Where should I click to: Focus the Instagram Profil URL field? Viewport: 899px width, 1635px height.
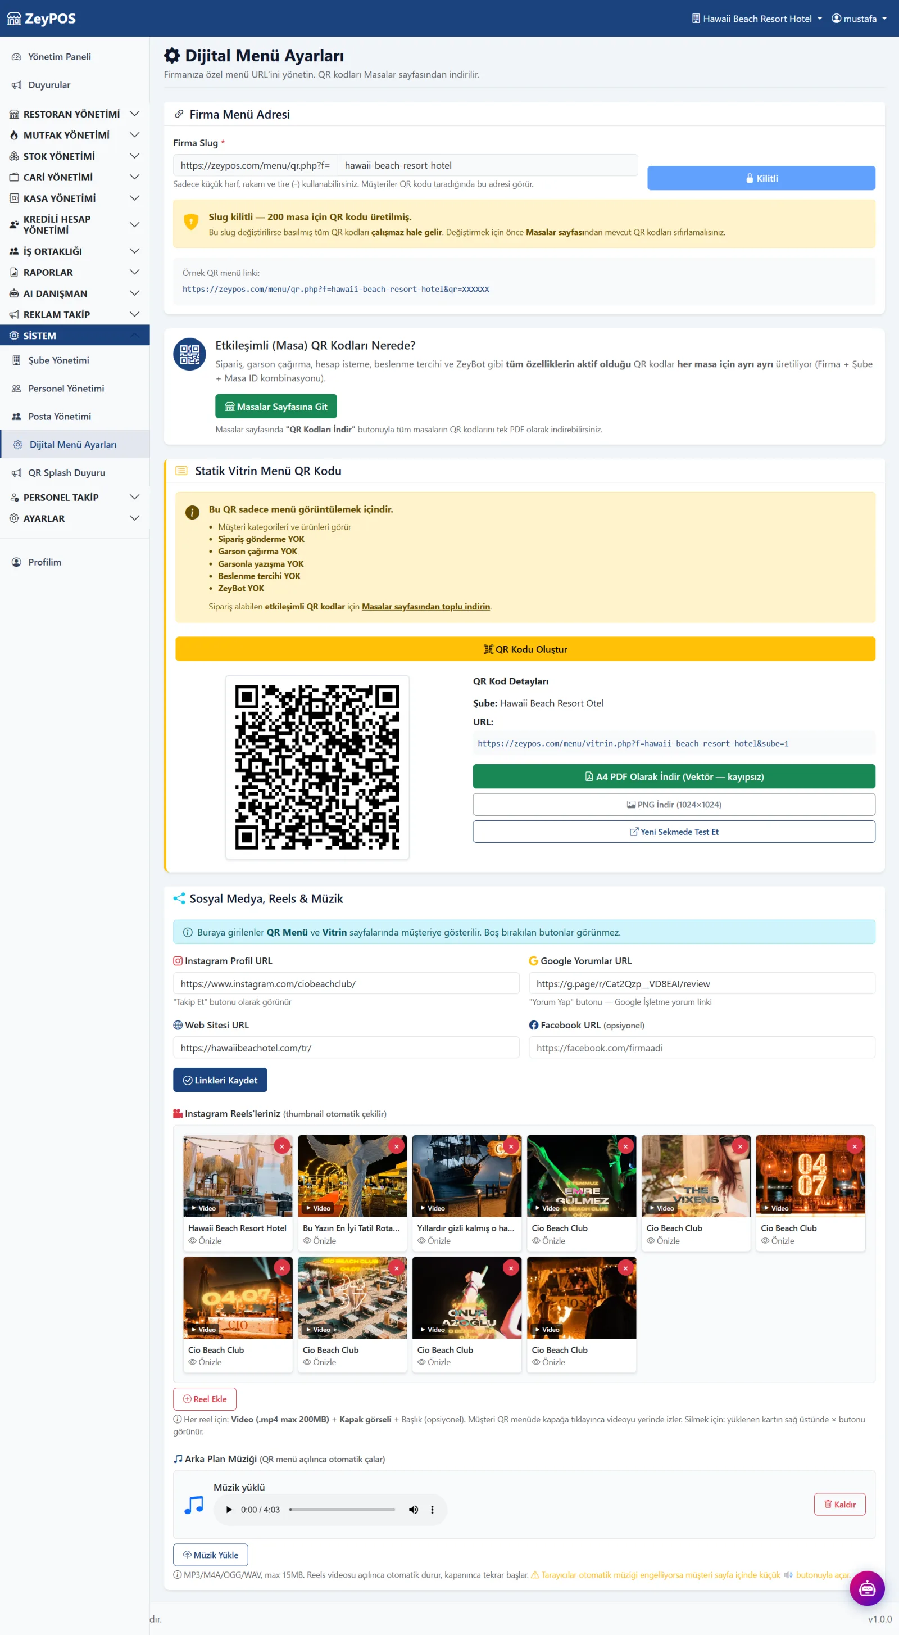346,983
